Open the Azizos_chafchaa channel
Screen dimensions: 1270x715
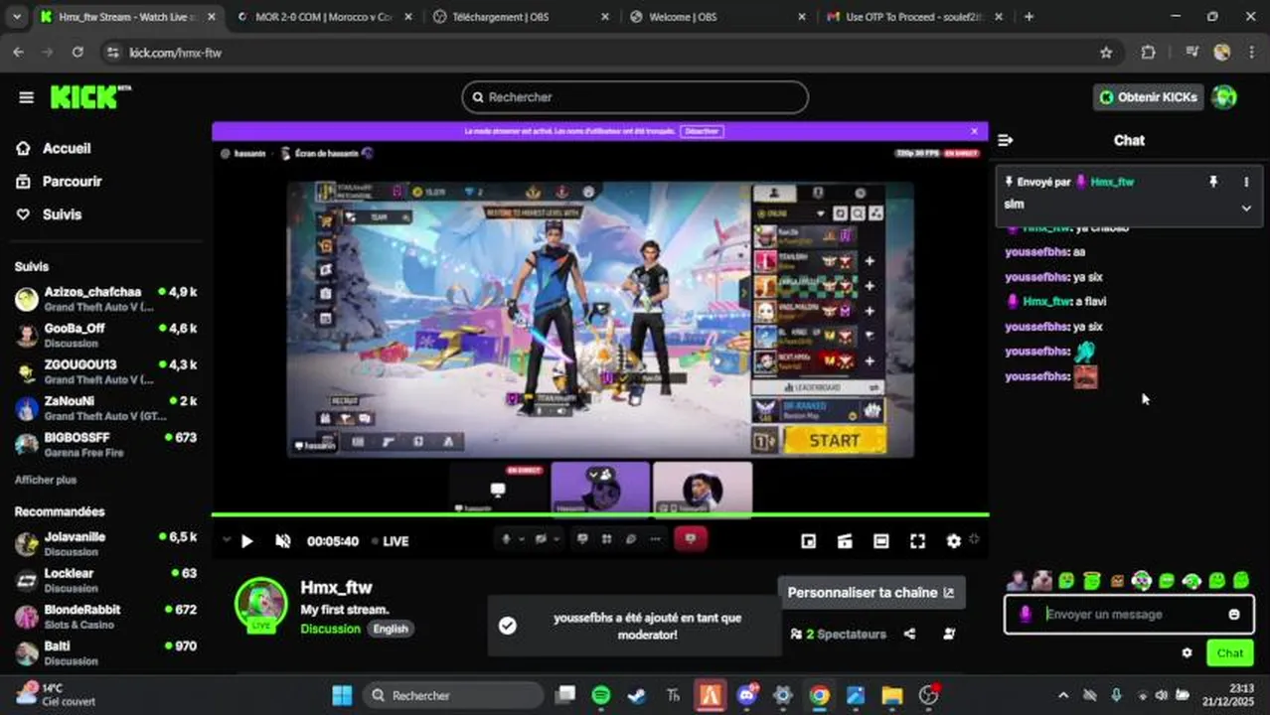click(106, 299)
